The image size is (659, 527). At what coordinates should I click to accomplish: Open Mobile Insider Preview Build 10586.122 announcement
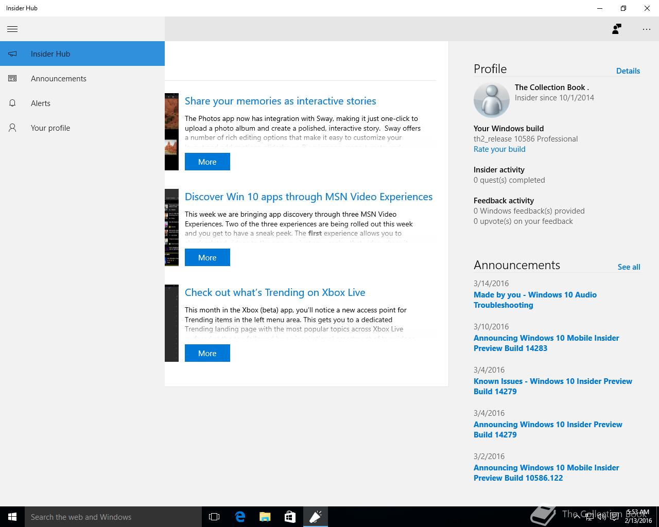(546, 473)
